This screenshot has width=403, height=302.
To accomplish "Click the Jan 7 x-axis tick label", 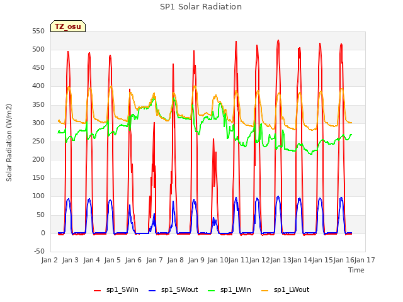I will pyautogui.click(x=154, y=260).
